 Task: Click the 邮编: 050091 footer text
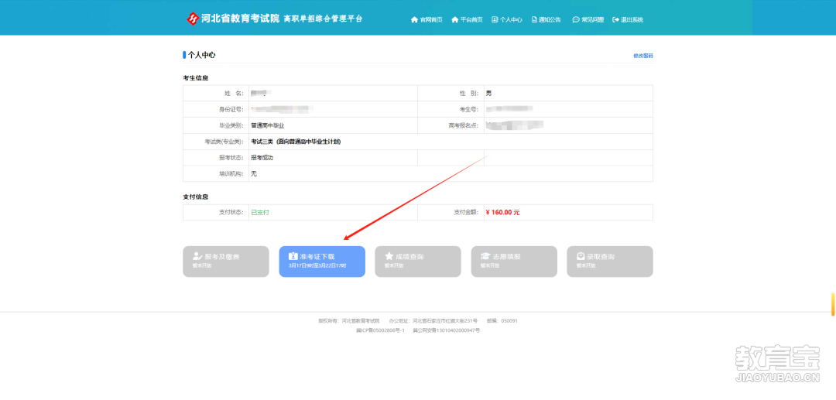[502, 320]
